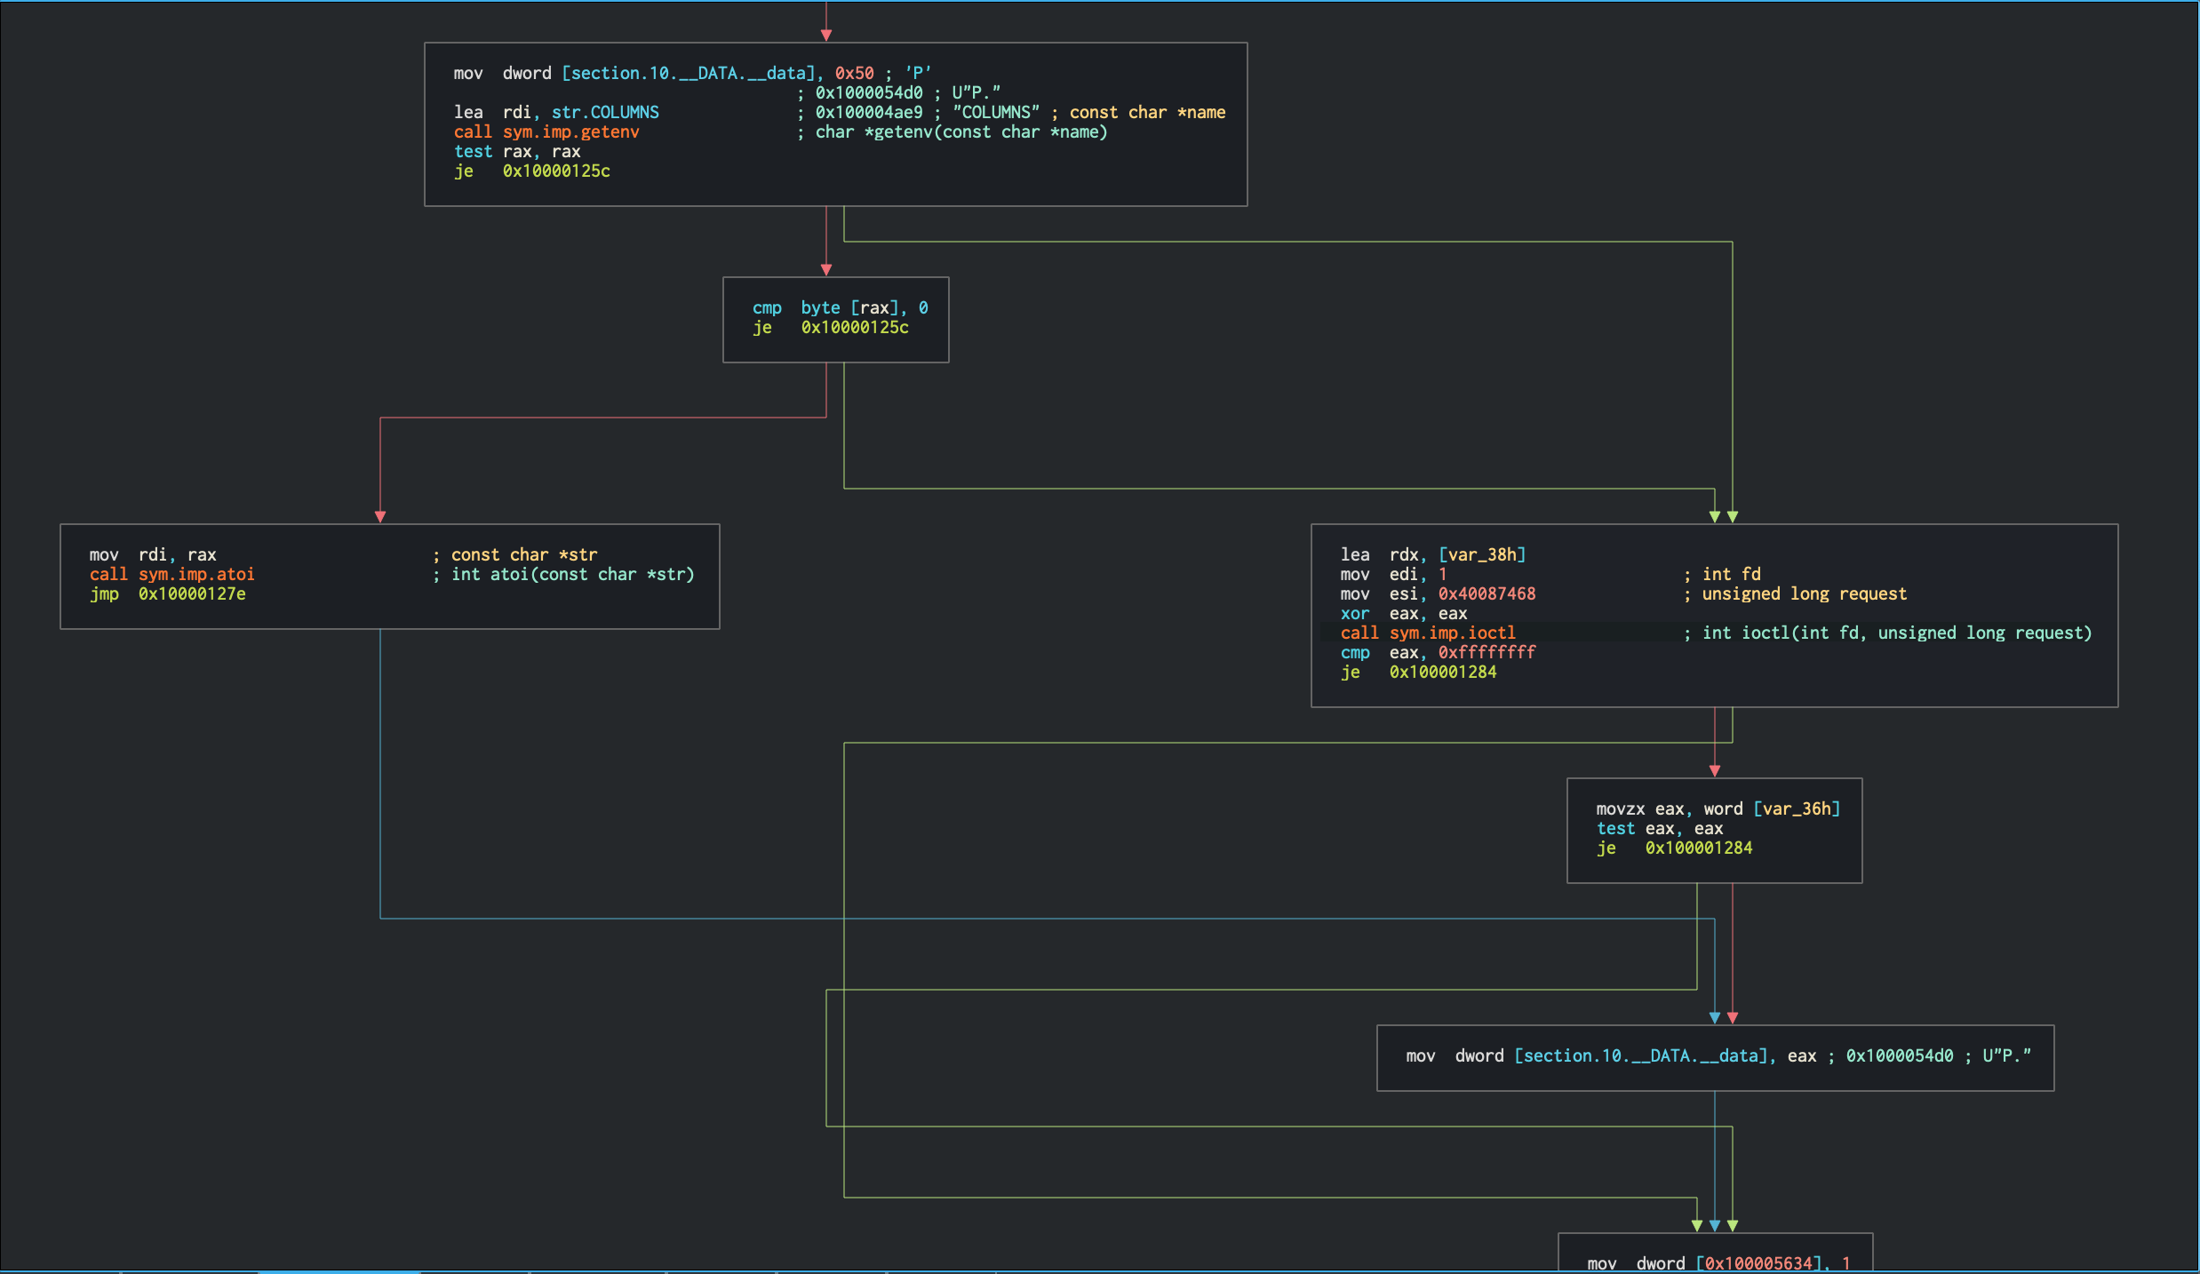Click the cmp byte [rax] basic block

[835, 320]
